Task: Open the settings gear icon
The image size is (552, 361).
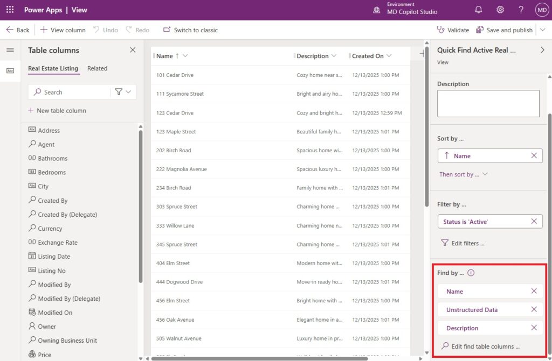Action: coord(500,10)
